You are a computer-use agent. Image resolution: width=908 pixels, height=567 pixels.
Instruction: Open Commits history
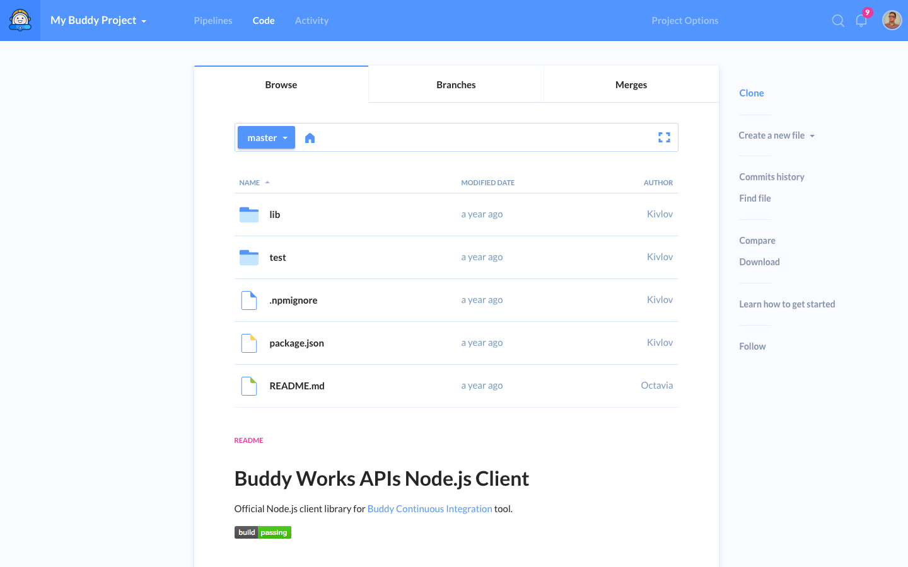coord(772,177)
